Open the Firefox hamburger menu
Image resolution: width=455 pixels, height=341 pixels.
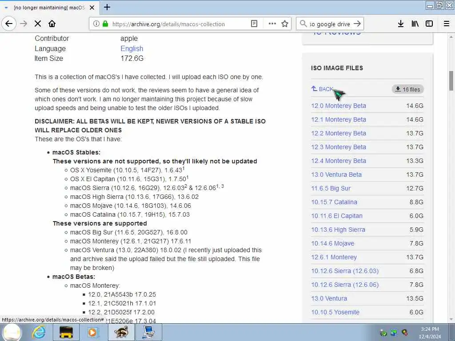tap(447, 24)
